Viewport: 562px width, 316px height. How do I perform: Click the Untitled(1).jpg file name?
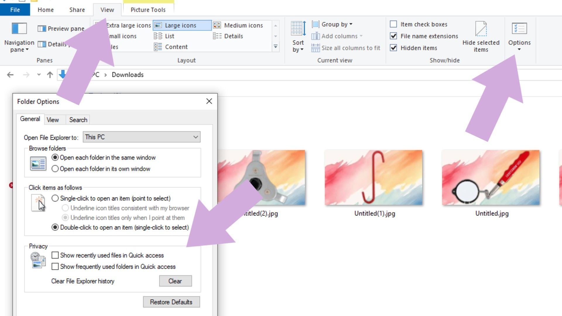[x=375, y=213]
